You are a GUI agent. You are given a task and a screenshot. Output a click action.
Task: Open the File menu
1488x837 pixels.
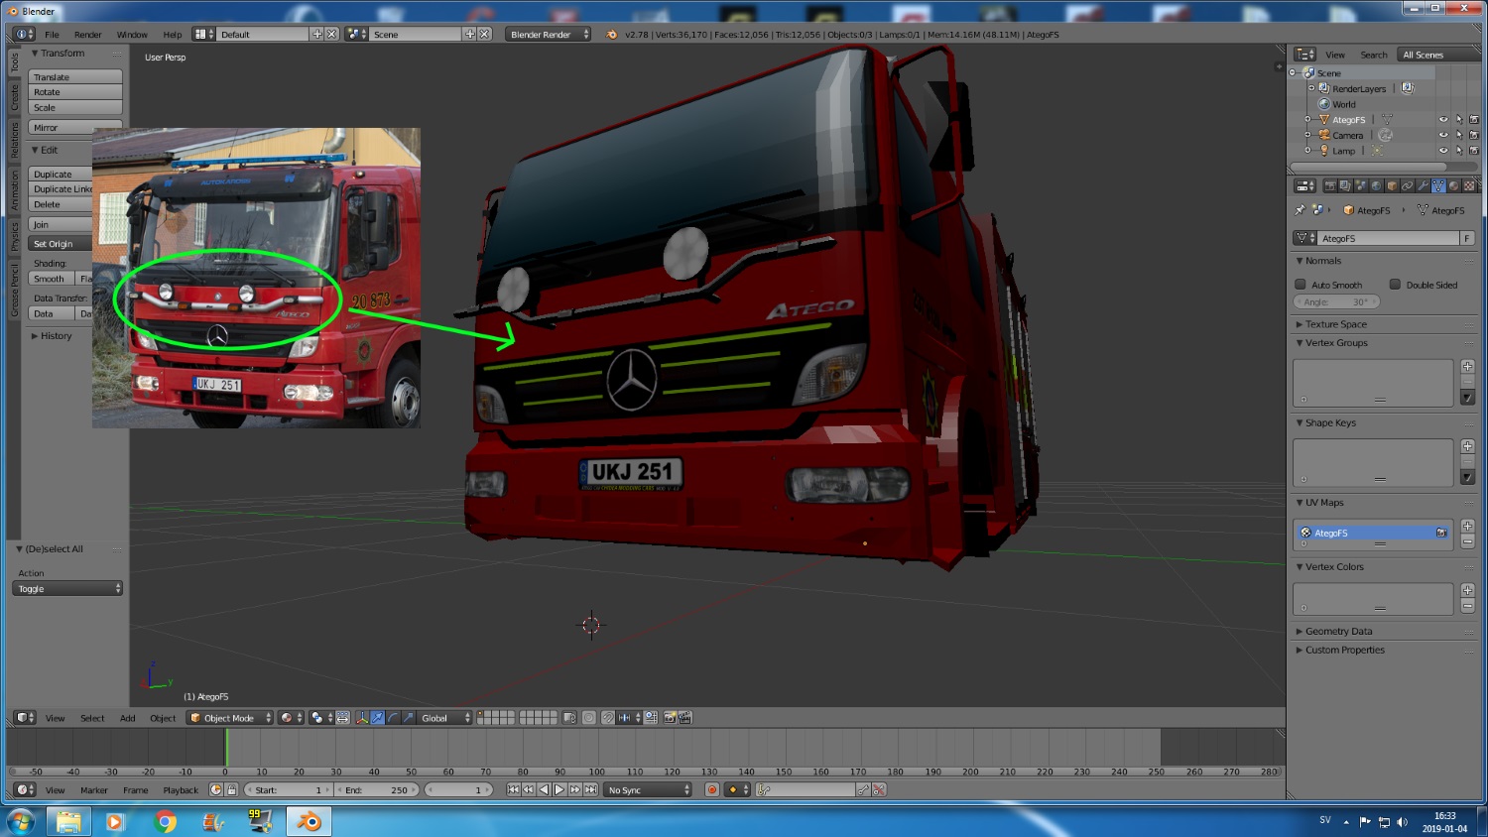tap(52, 34)
